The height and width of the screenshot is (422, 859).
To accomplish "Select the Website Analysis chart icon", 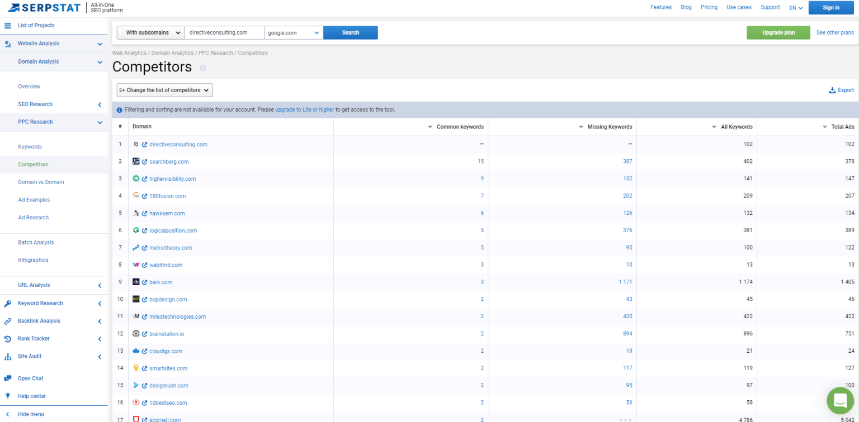I will [x=7, y=44].
